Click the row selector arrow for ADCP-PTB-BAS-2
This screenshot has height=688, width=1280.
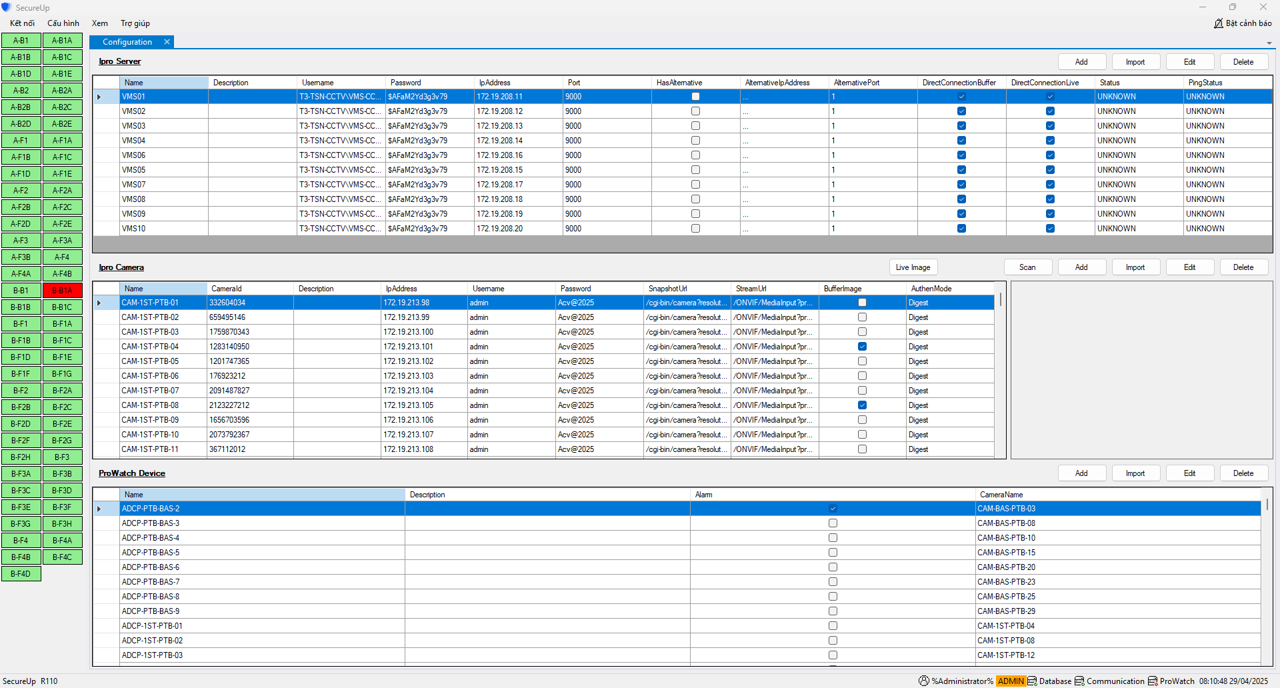(x=99, y=509)
